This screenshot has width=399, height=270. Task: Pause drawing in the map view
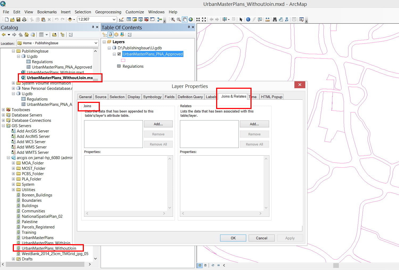(x=219, y=265)
